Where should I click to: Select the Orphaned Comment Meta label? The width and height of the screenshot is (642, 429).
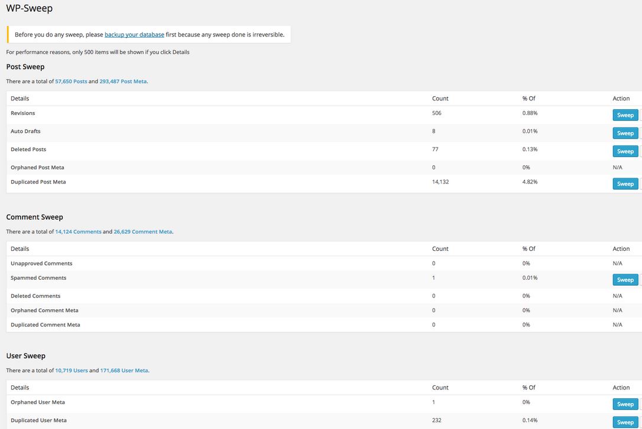pos(44,310)
